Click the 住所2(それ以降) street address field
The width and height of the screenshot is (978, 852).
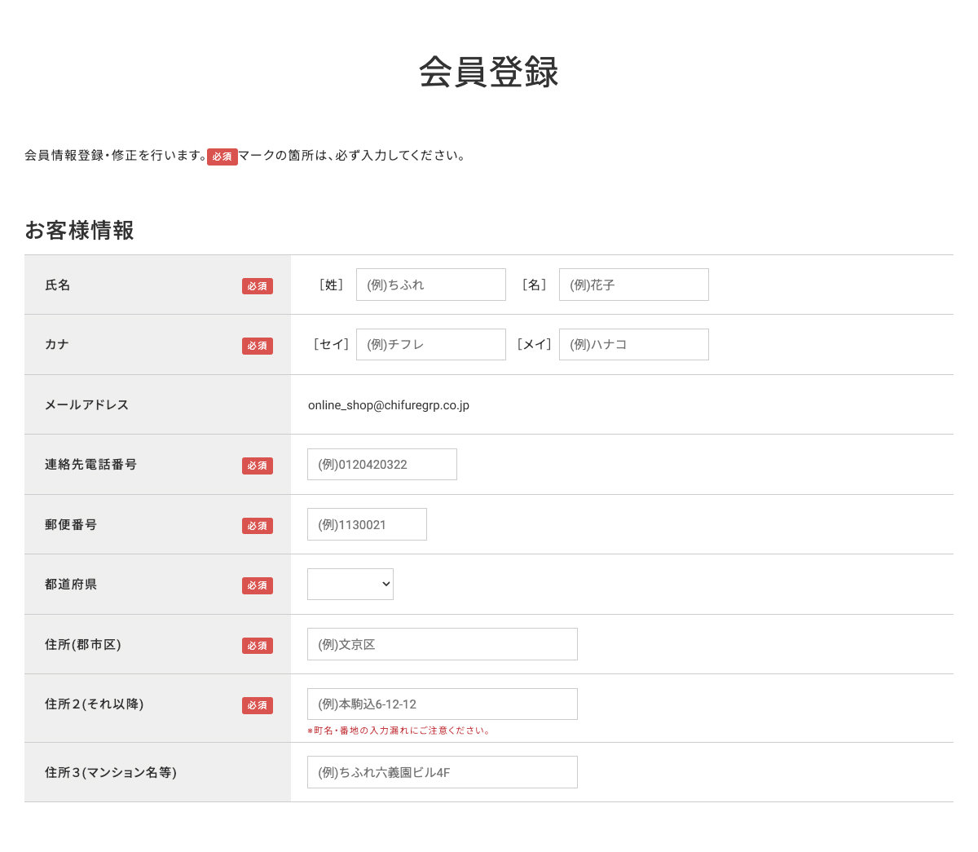(442, 704)
